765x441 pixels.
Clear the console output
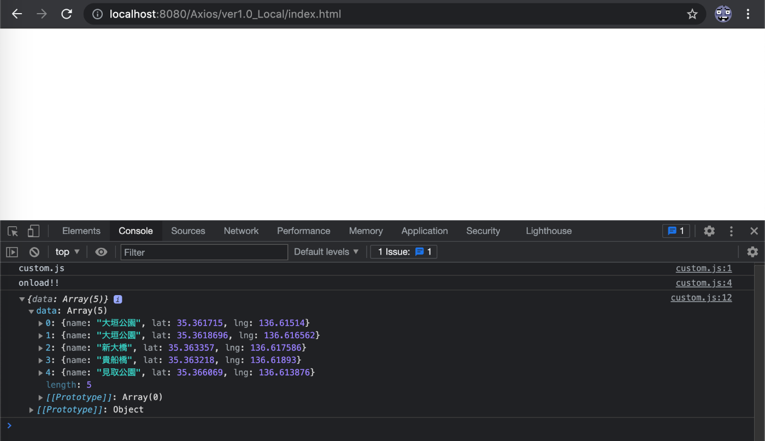coord(34,252)
